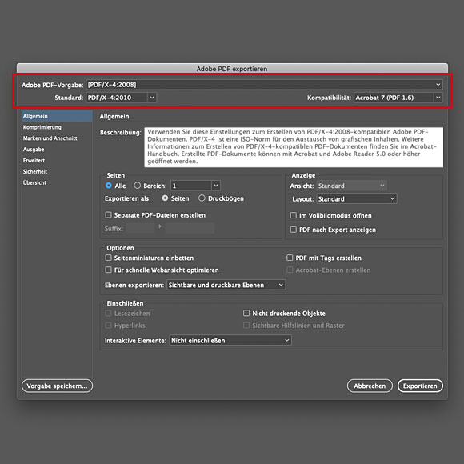Check Für schnelle Webansicht optimieren
464x464 pixels.
tap(108, 270)
